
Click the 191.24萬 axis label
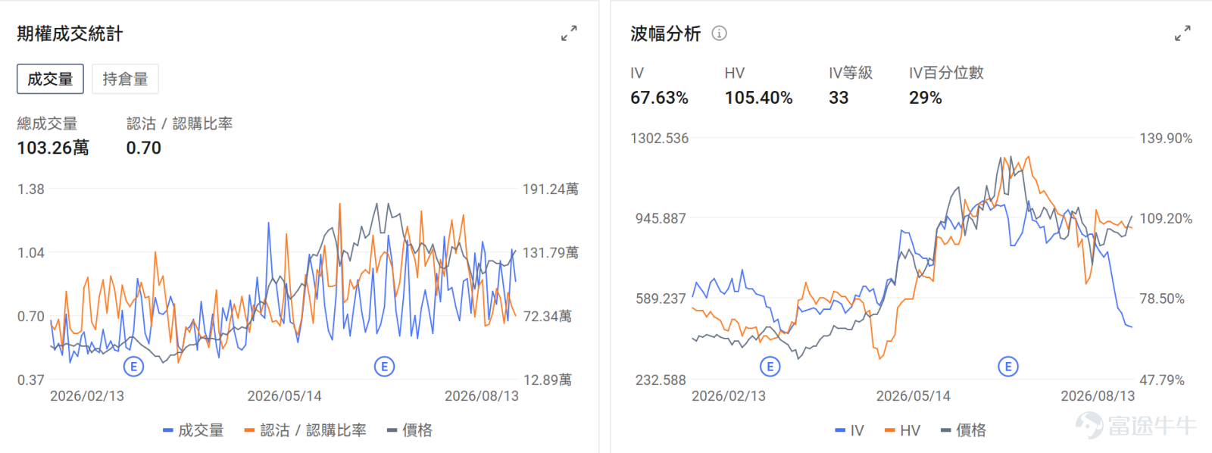(x=551, y=189)
